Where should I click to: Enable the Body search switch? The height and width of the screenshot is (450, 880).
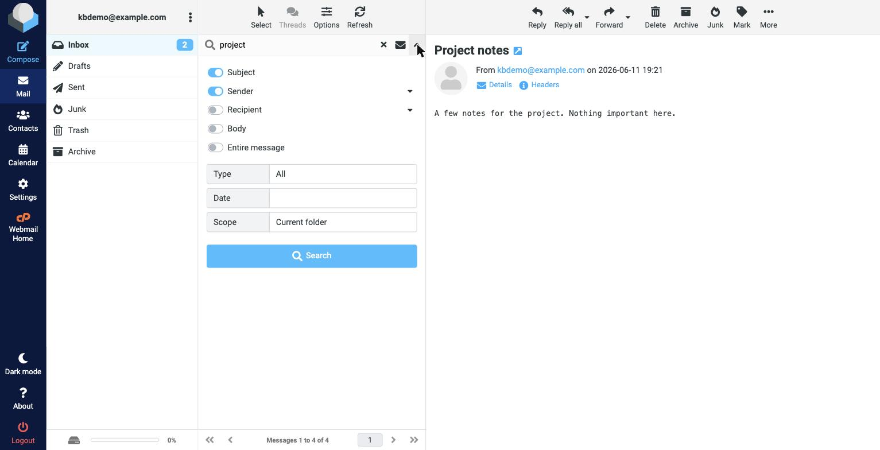pyautogui.click(x=215, y=129)
